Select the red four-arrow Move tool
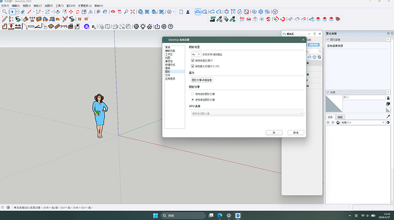Image resolution: width=394 pixels, height=220 pixels. pyautogui.click(x=71, y=12)
